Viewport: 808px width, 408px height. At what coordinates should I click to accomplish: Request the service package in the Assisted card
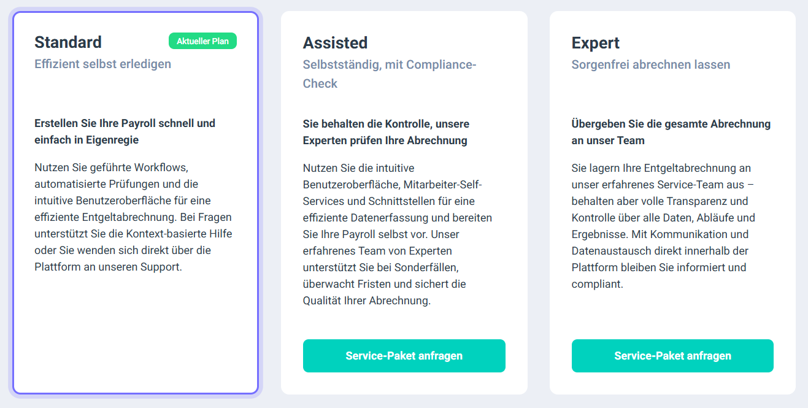pyautogui.click(x=404, y=356)
